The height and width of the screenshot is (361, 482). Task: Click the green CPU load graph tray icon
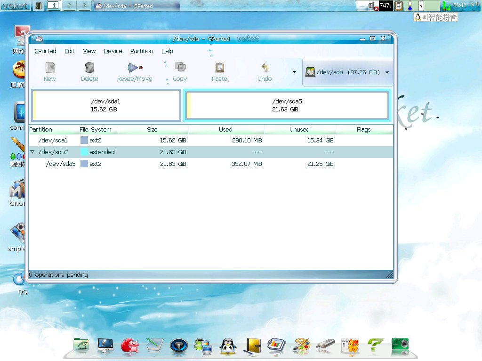[x=446, y=6]
